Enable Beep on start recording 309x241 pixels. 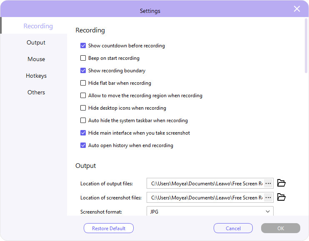point(83,58)
